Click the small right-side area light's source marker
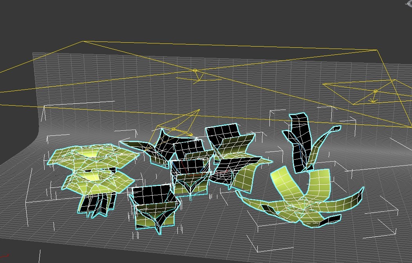Screen dimensions: 412x263 (376, 91)
